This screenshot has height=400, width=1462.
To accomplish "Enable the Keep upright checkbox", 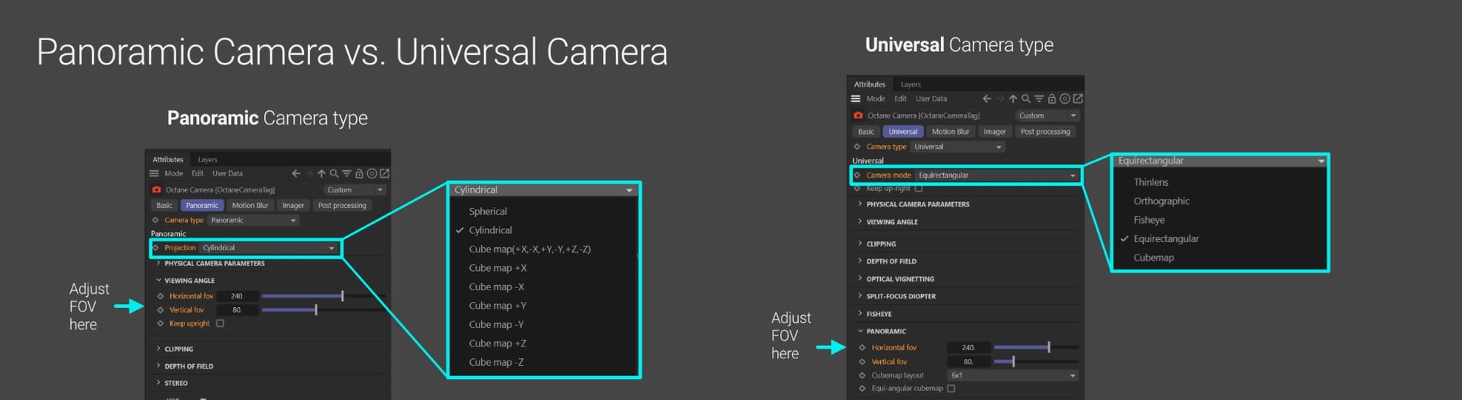I will click(x=220, y=323).
